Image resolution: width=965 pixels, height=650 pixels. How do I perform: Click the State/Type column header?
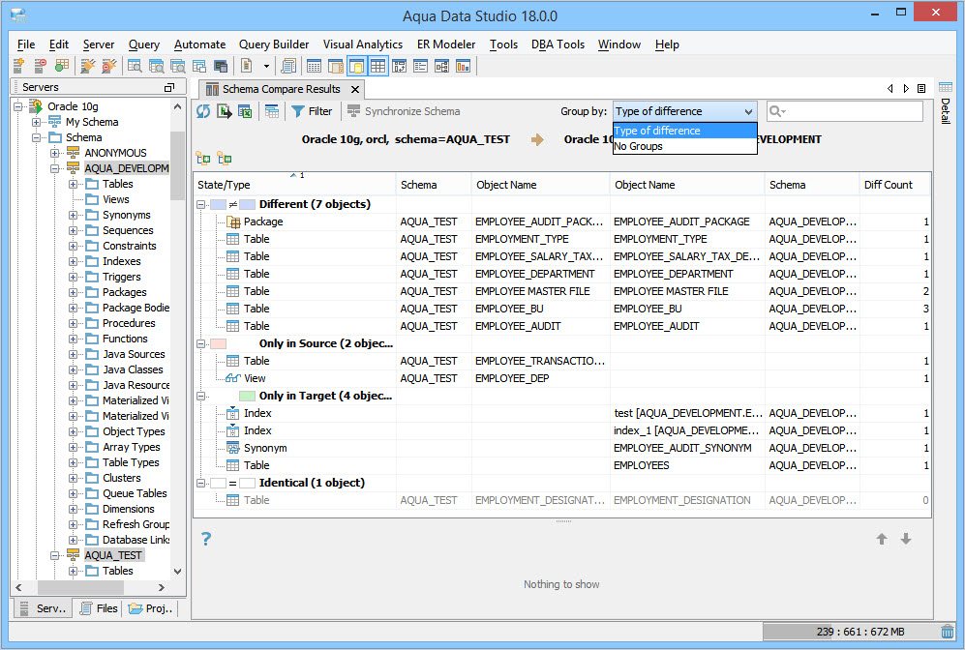[x=294, y=185]
